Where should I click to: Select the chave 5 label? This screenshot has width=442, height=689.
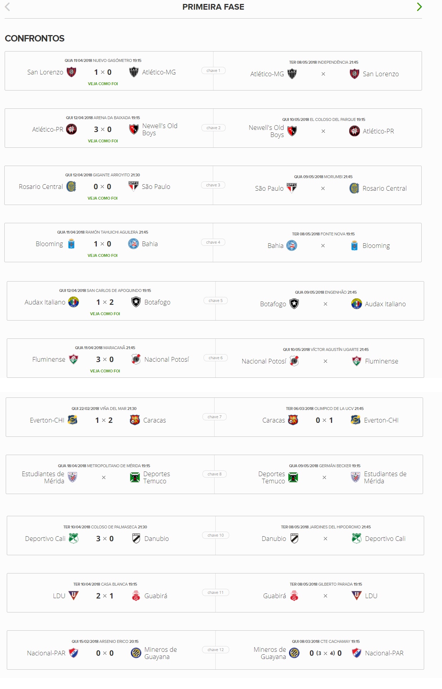tap(216, 300)
